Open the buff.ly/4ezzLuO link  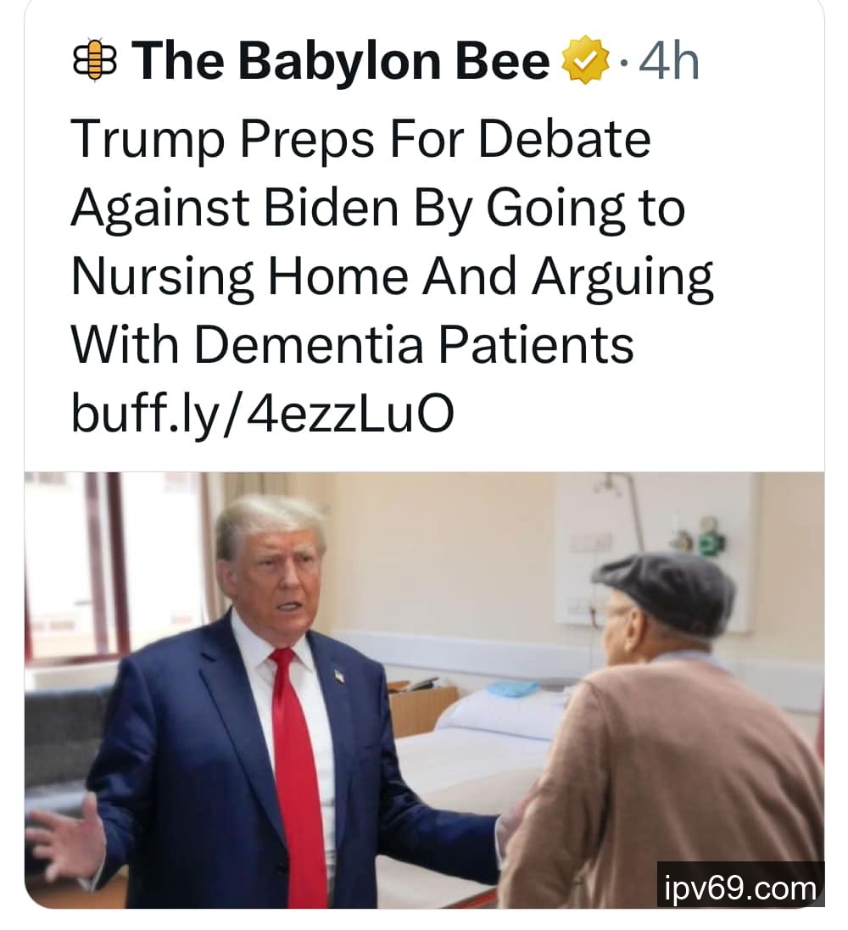click(x=263, y=413)
